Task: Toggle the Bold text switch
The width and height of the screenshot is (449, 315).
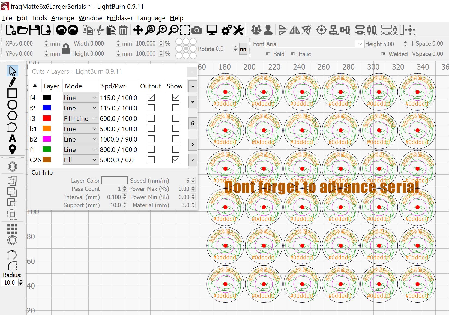Action: 268,54
